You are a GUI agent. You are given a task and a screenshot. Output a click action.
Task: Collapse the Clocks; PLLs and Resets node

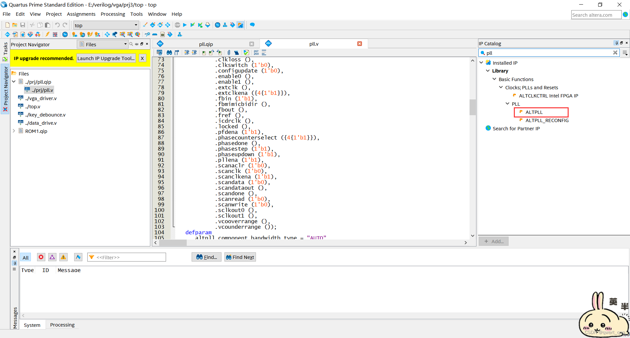tap(501, 87)
